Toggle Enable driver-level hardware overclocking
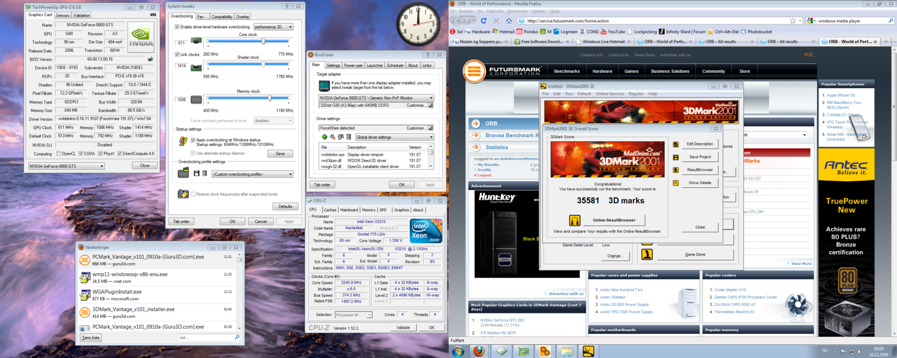Screen dimensions: 897x358 coord(177,26)
